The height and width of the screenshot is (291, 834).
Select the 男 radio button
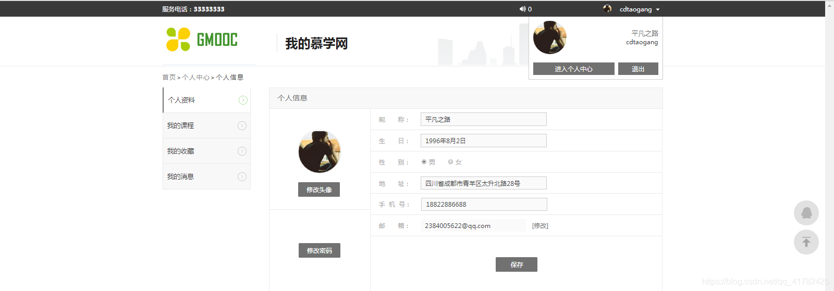[424, 162]
